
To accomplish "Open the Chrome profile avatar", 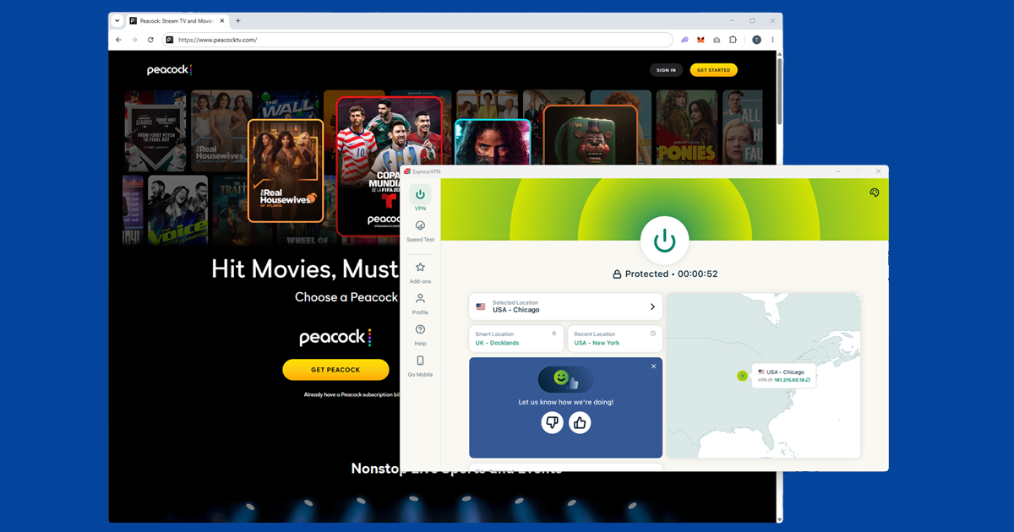I will (x=756, y=40).
